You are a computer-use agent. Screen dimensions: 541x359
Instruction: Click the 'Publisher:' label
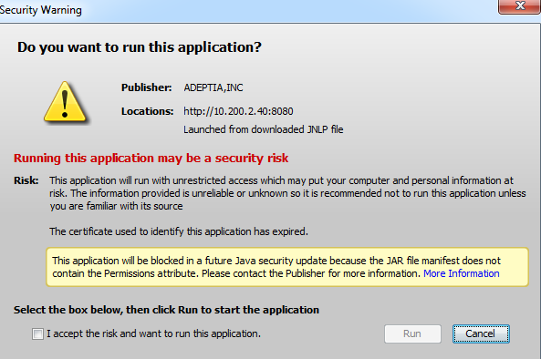pos(146,87)
